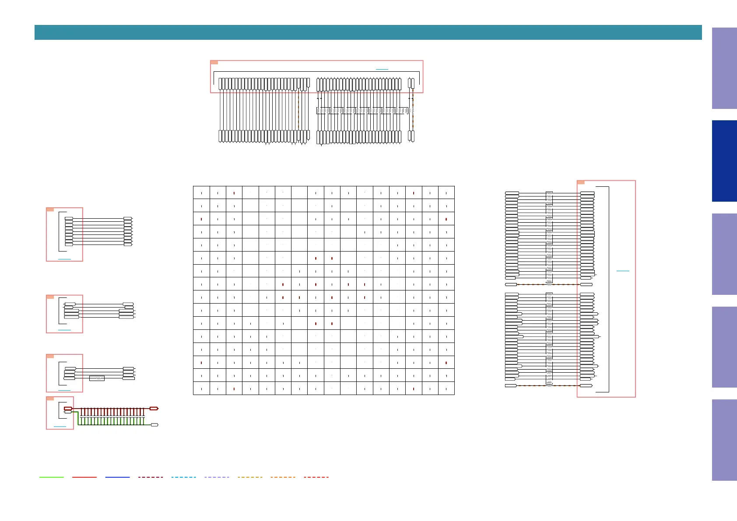
Task: Follow the blue link in the block with red and green rails
Action: pyautogui.click(x=60, y=427)
